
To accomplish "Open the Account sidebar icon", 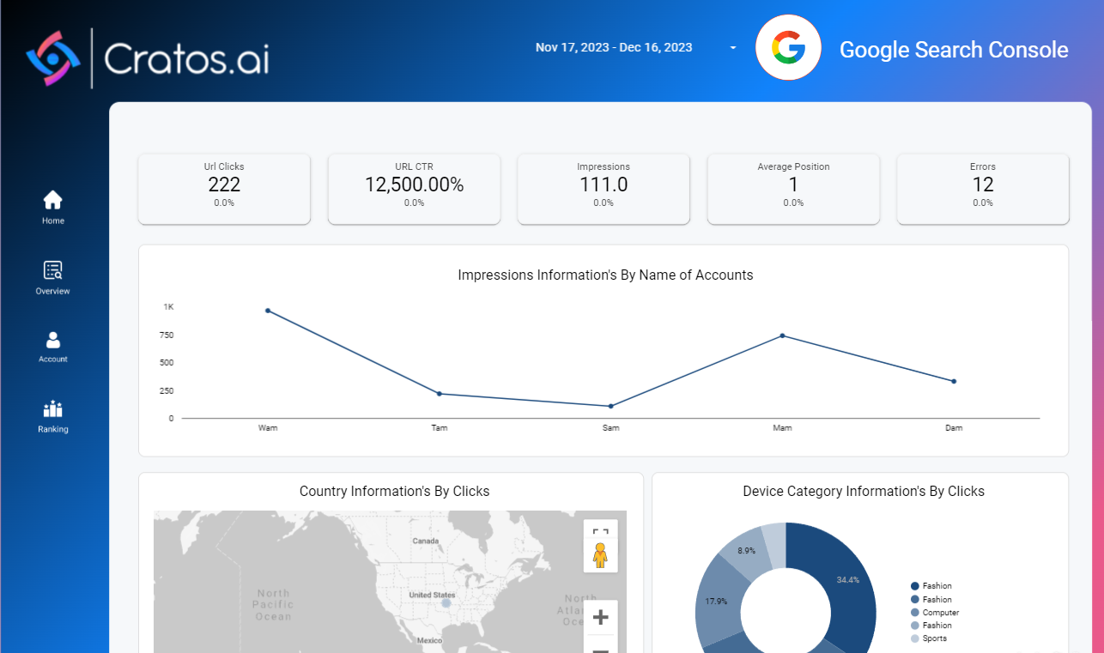I will click(x=53, y=340).
